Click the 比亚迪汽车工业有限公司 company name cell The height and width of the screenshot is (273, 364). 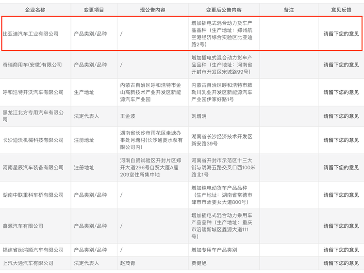tap(31, 34)
